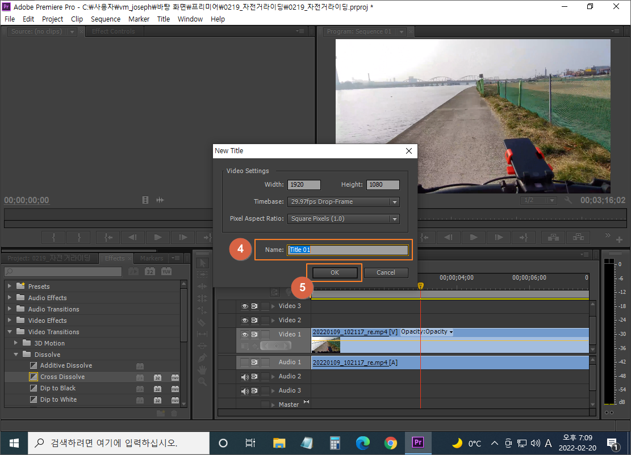Select Cross Dissolve transition
This screenshot has width=631, height=455.
tap(62, 377)
